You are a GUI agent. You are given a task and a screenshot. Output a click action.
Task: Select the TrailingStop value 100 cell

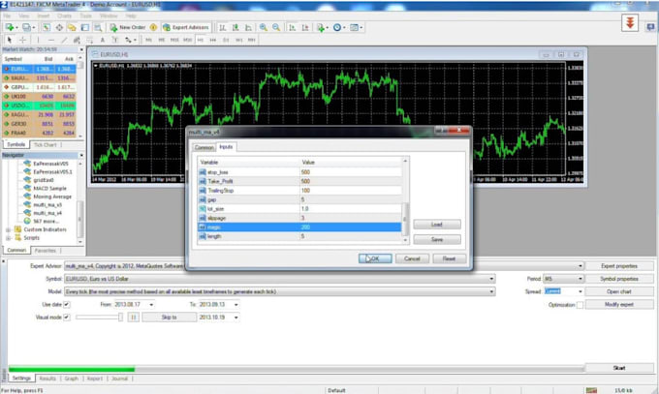(351, 191)
